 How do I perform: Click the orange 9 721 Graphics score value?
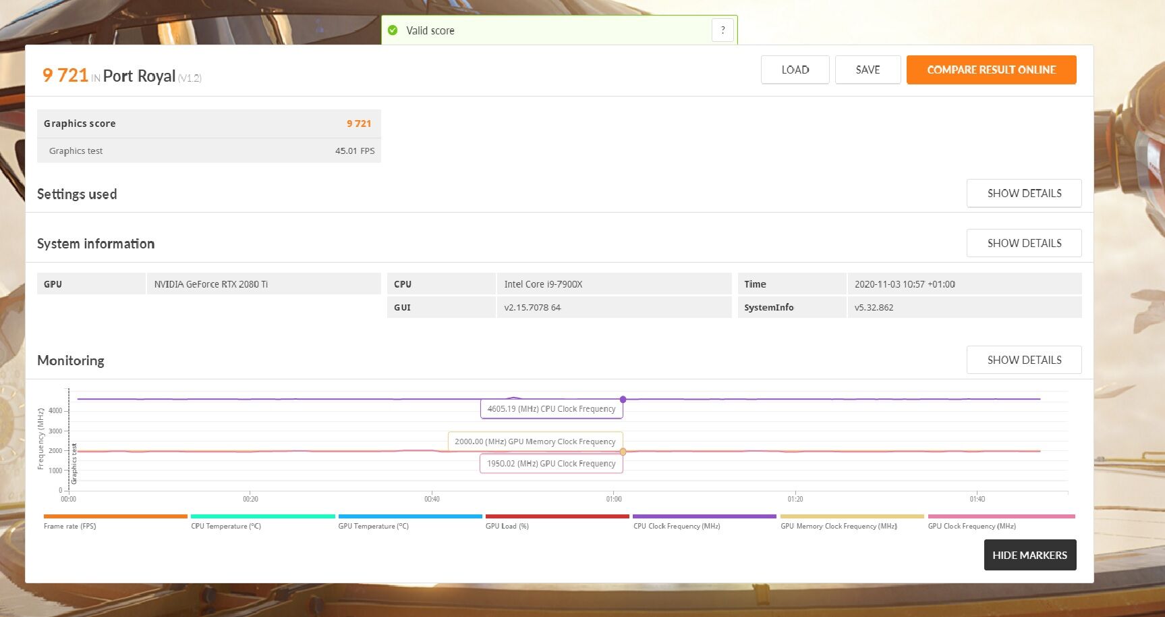(359, 124)
